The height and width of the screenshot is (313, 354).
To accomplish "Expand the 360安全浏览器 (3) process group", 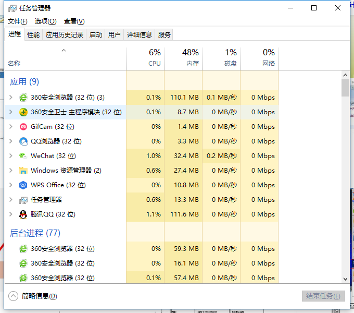I will 11,98.
